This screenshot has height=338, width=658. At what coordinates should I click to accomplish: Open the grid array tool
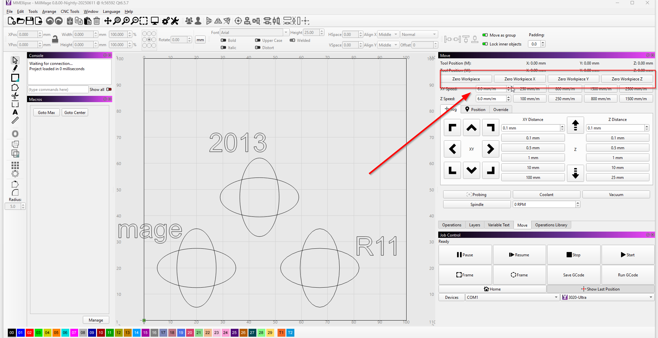tap(15, 165)
